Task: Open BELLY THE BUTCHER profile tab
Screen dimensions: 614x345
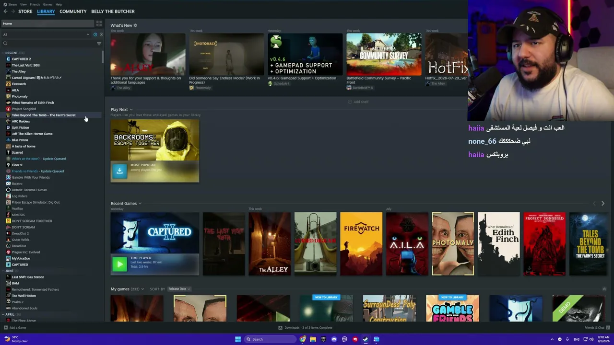Action: 113,11
